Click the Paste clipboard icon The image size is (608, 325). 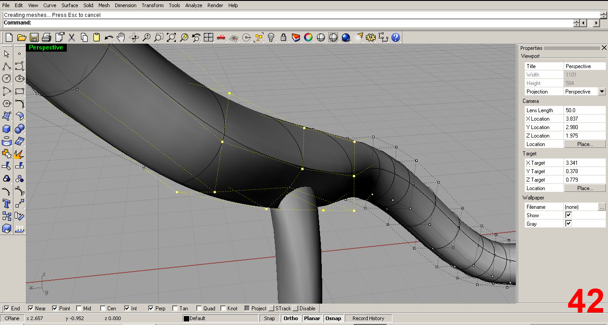[96, 37]
